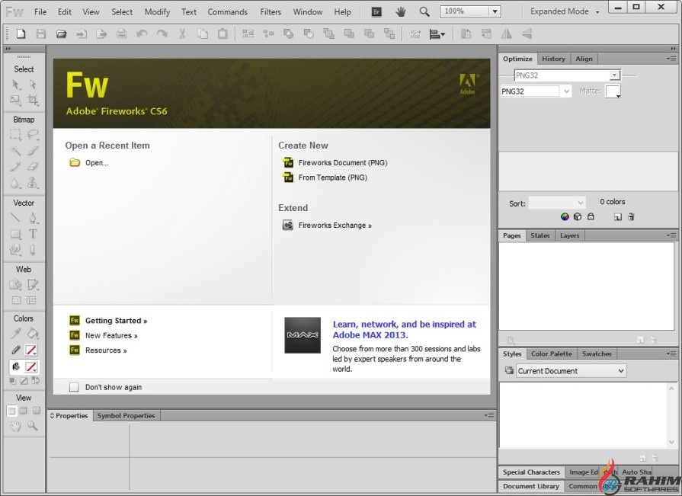Screen dimensions: 682x496
Task: Open Adobe Bridge with the Br button
Action: tap(376, 11)
